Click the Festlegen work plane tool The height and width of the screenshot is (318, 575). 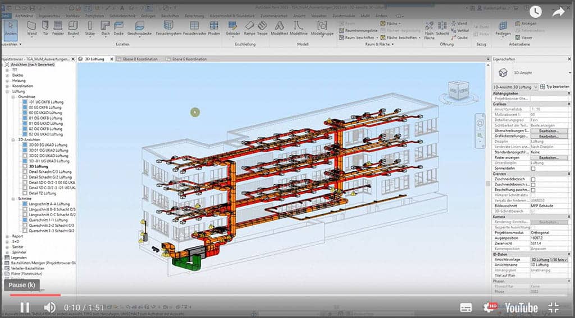[503, 28]
